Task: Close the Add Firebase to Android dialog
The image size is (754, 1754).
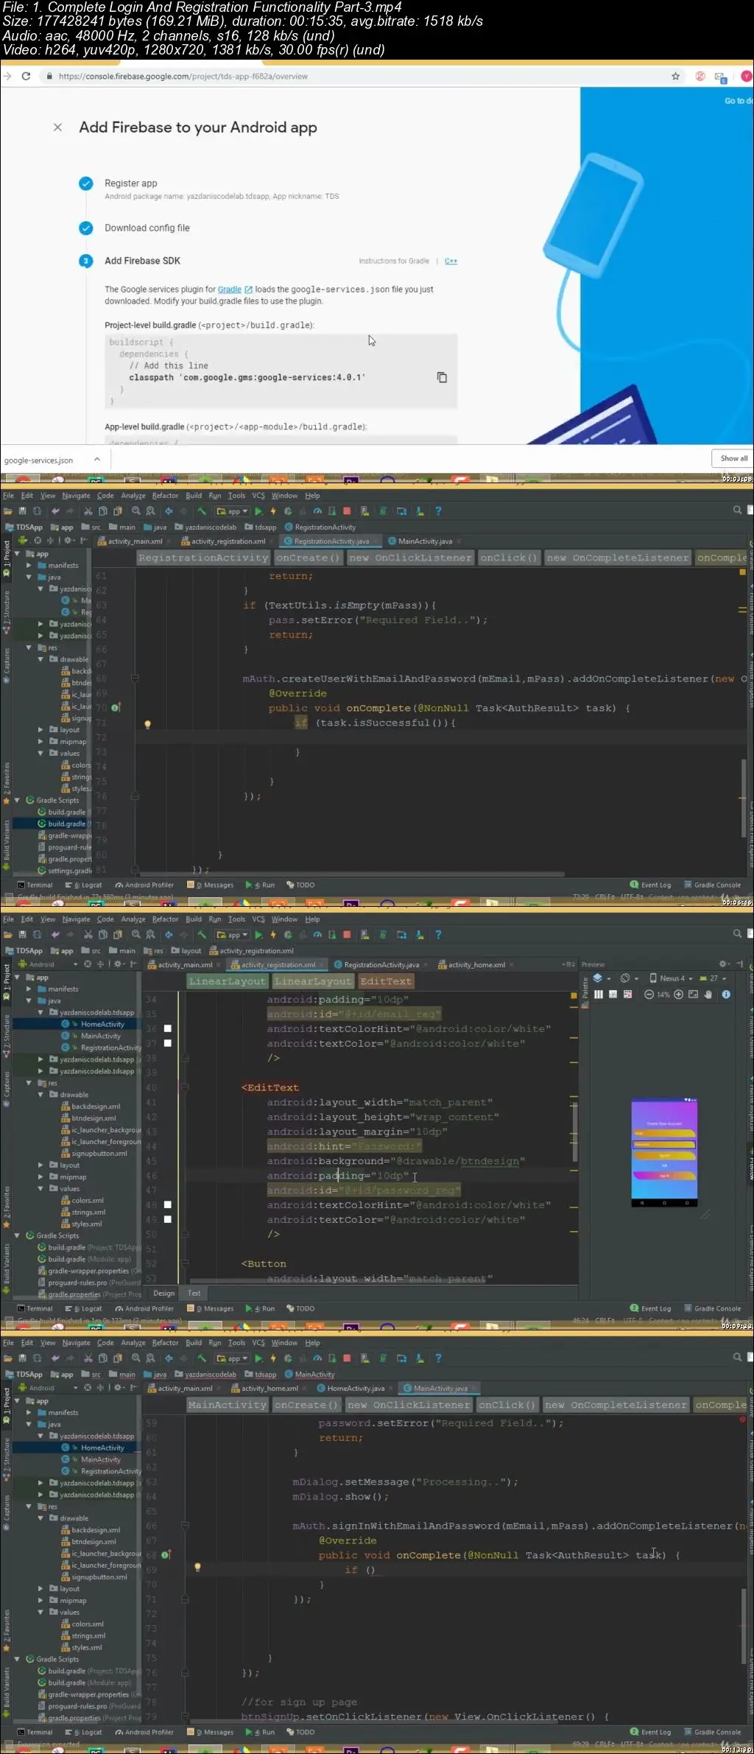Action: [x=57, y=127]
